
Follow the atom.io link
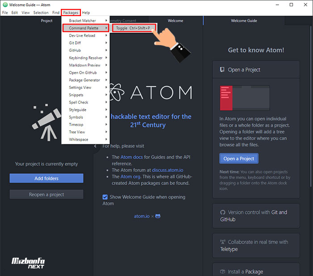142,216
